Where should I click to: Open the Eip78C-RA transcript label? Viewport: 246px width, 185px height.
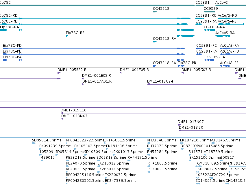pyautogui.click(x=10, y=27)
